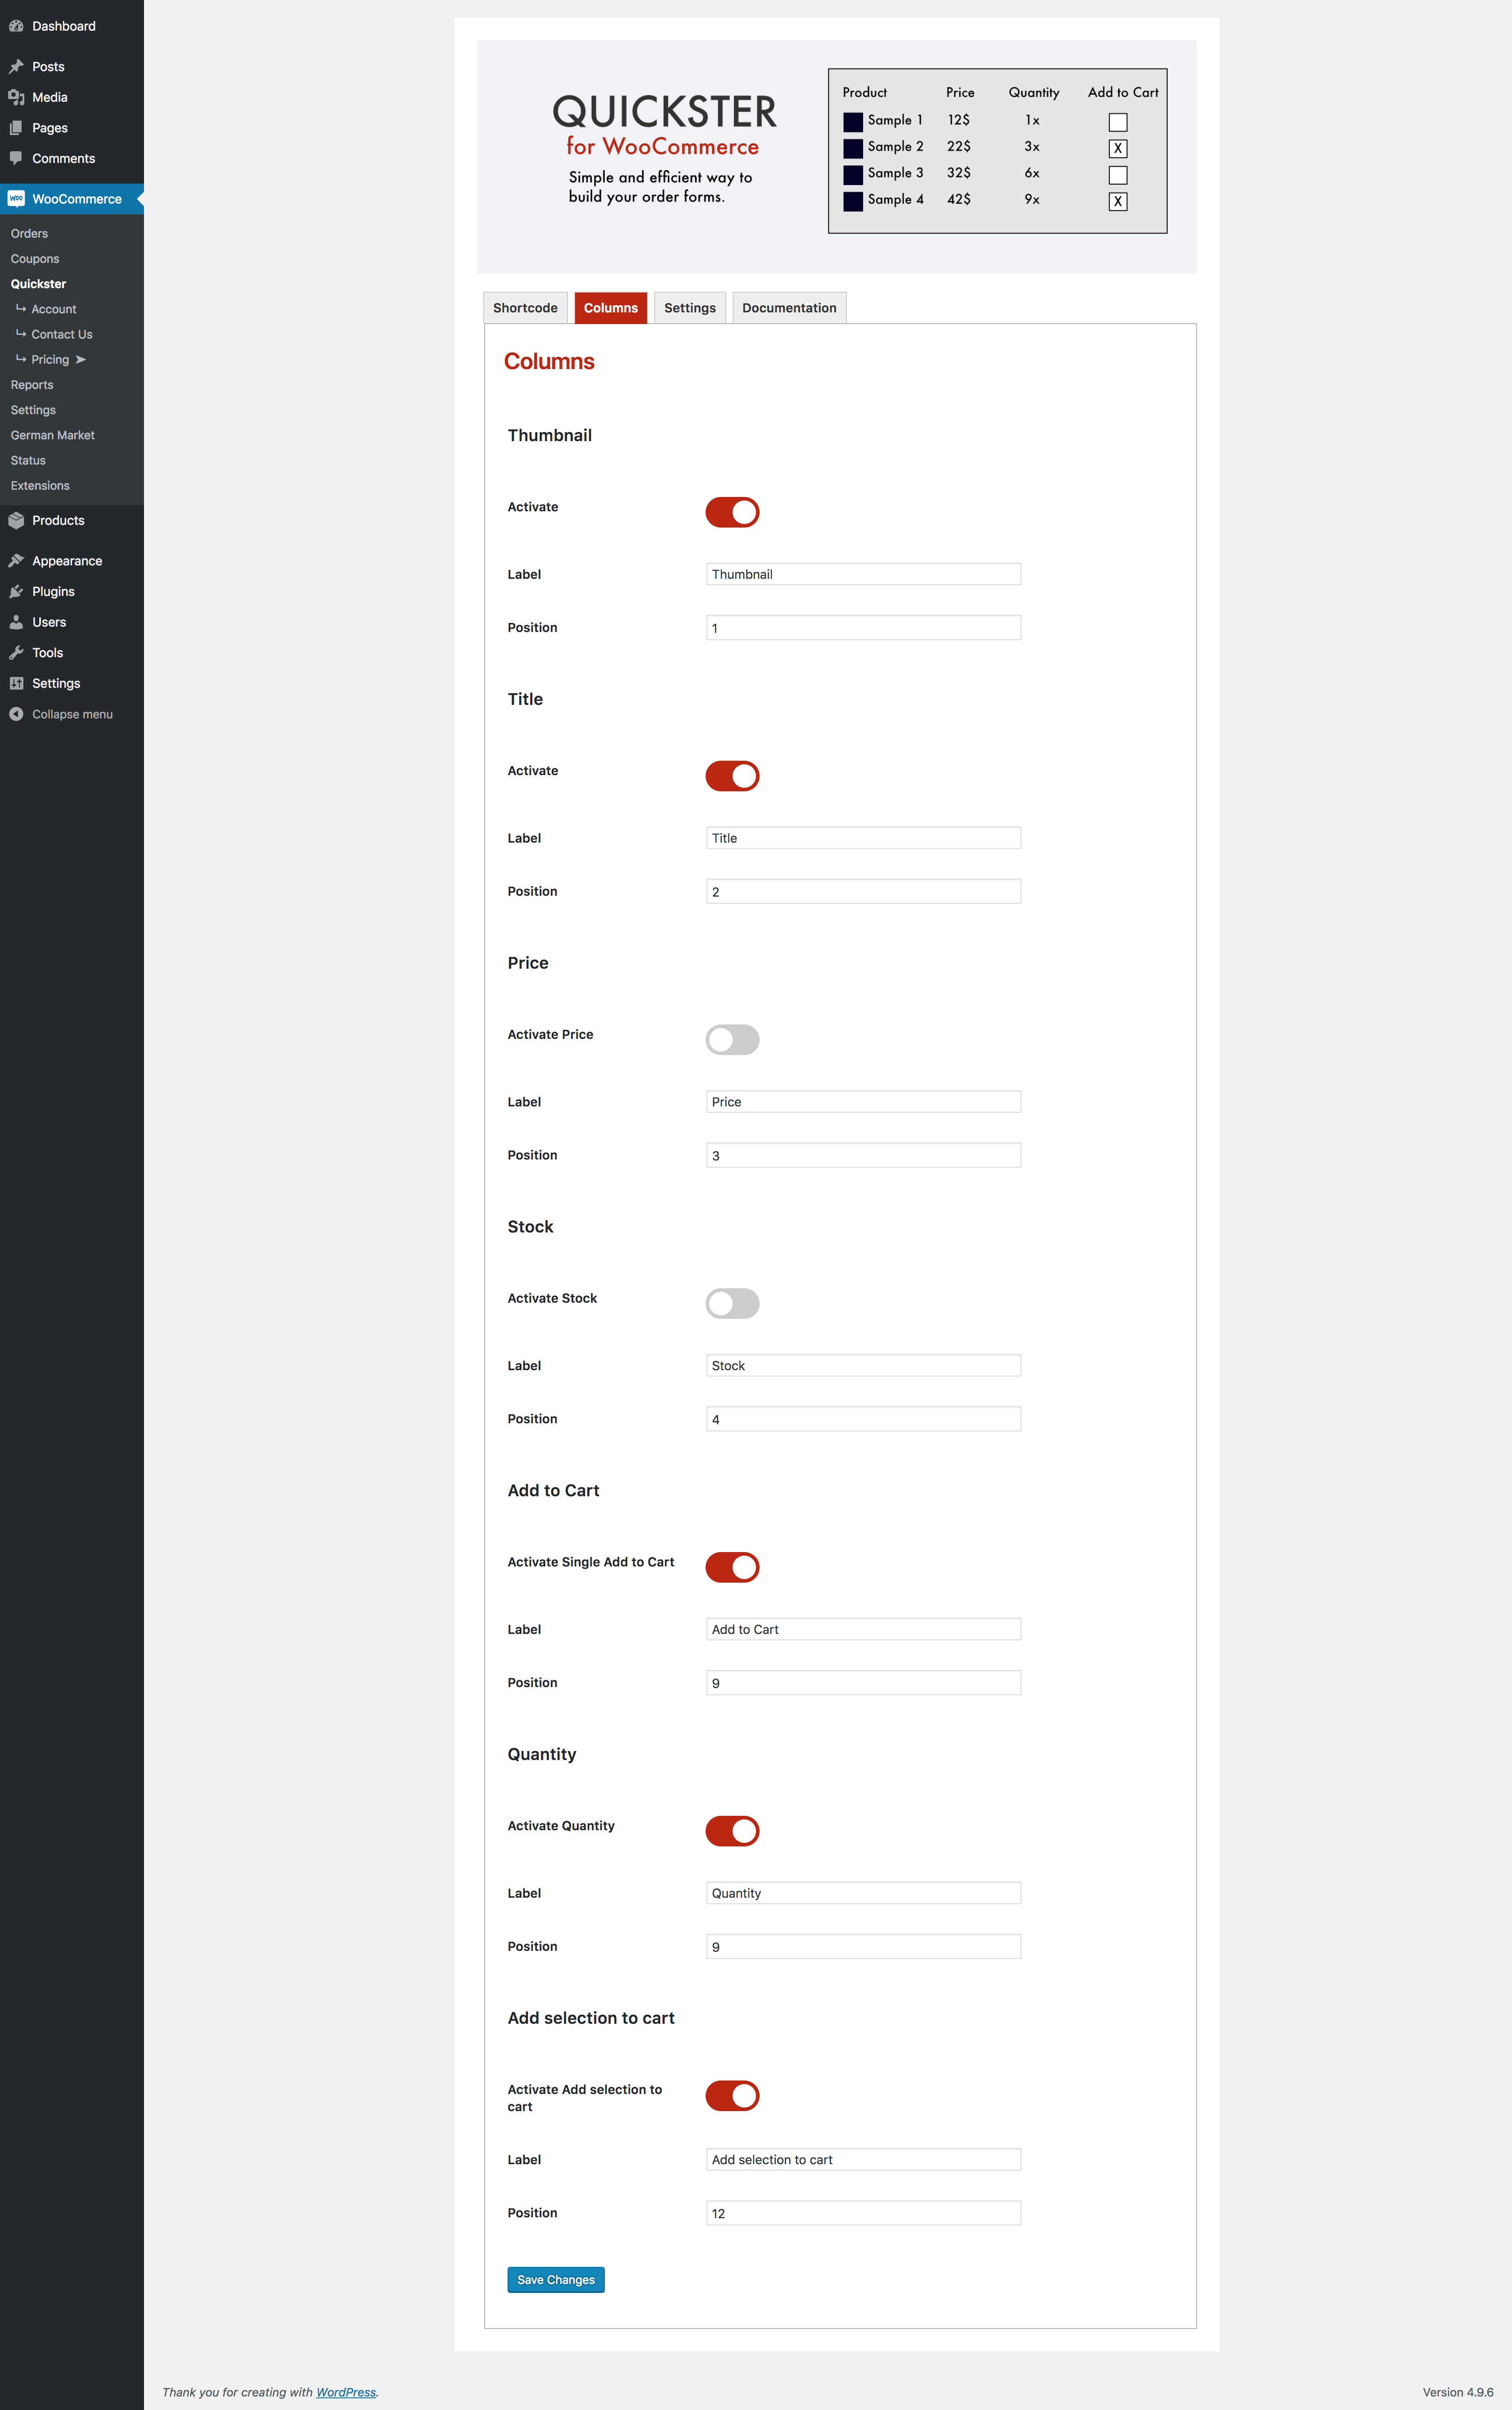Turn off the Thumbnail Activate toggle
This screenshot has height=2410, width=1512.
coord(732,512)
